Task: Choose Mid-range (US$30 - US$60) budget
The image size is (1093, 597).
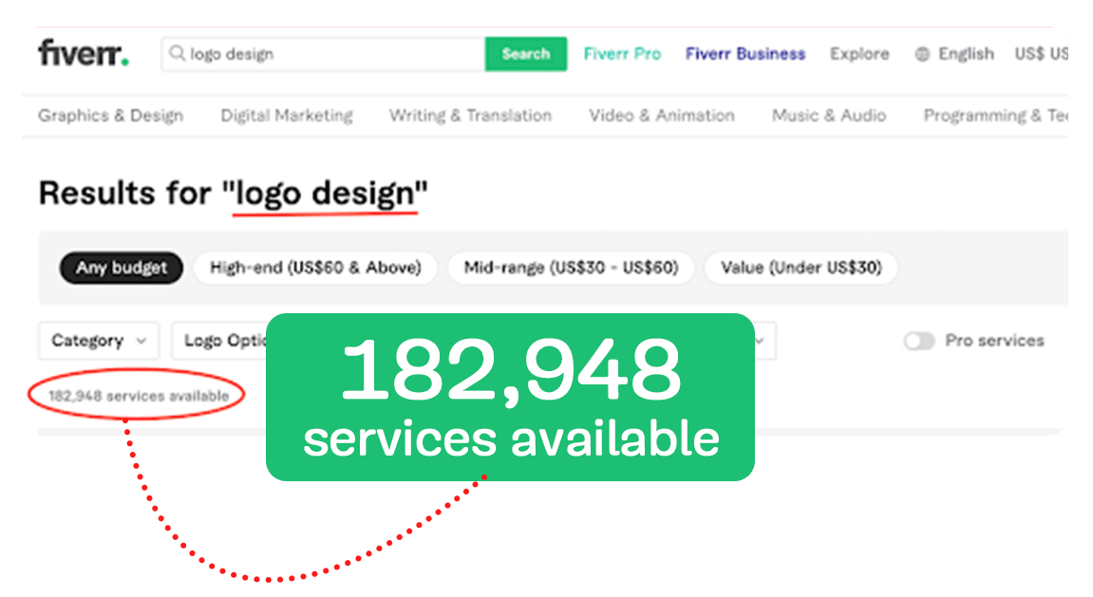Action: pyautogui.click(x=571, y=268)
